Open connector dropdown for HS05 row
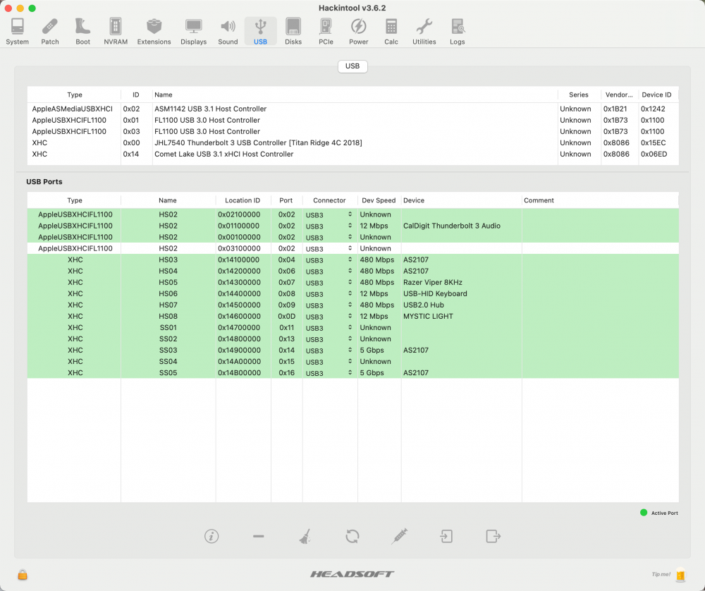The height and width of the screenshot is (591, 705). 329,283
